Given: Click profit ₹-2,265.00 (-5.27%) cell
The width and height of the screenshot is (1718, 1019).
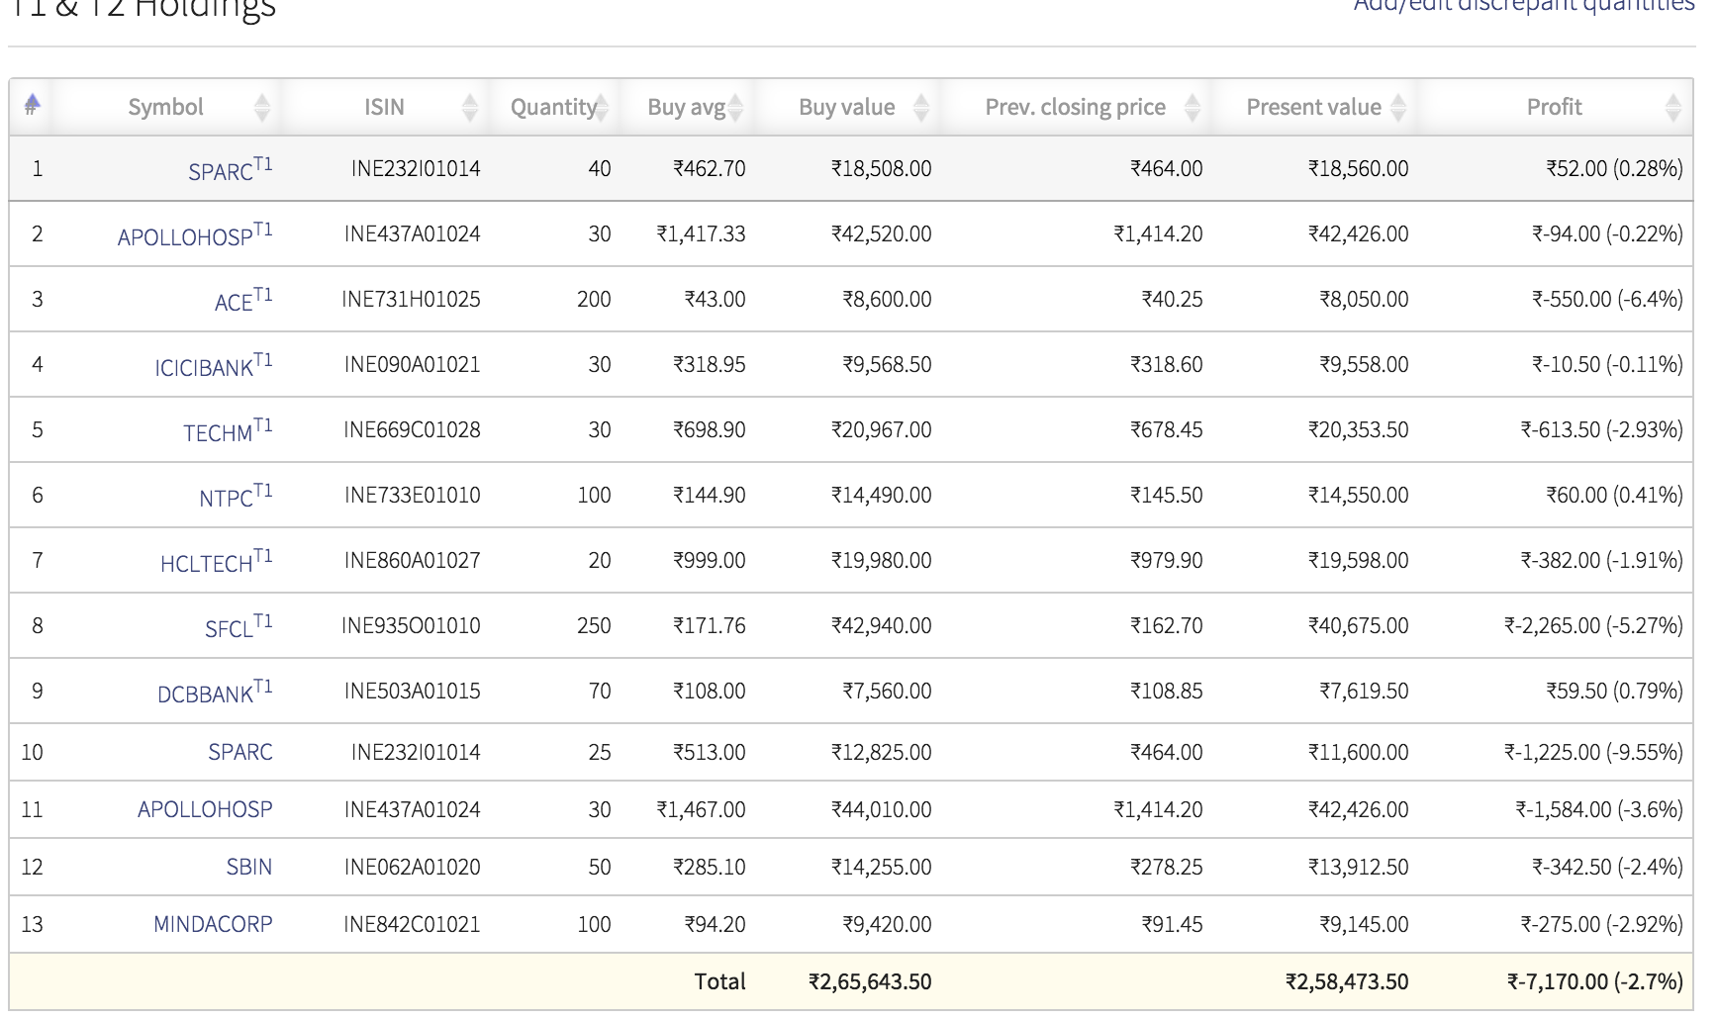Looking at the screenshot, I should coord(1593,625).
